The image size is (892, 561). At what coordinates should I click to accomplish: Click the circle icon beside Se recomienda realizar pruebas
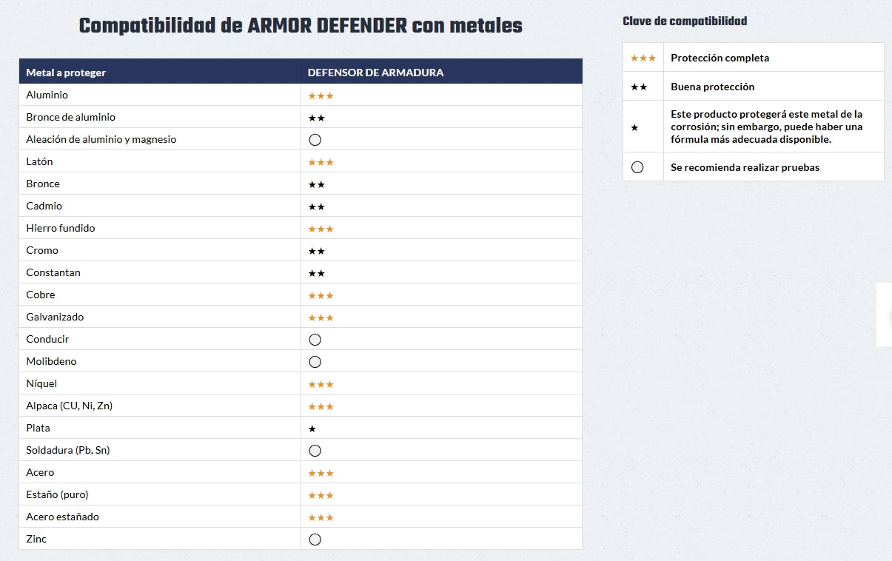point(637,167)
